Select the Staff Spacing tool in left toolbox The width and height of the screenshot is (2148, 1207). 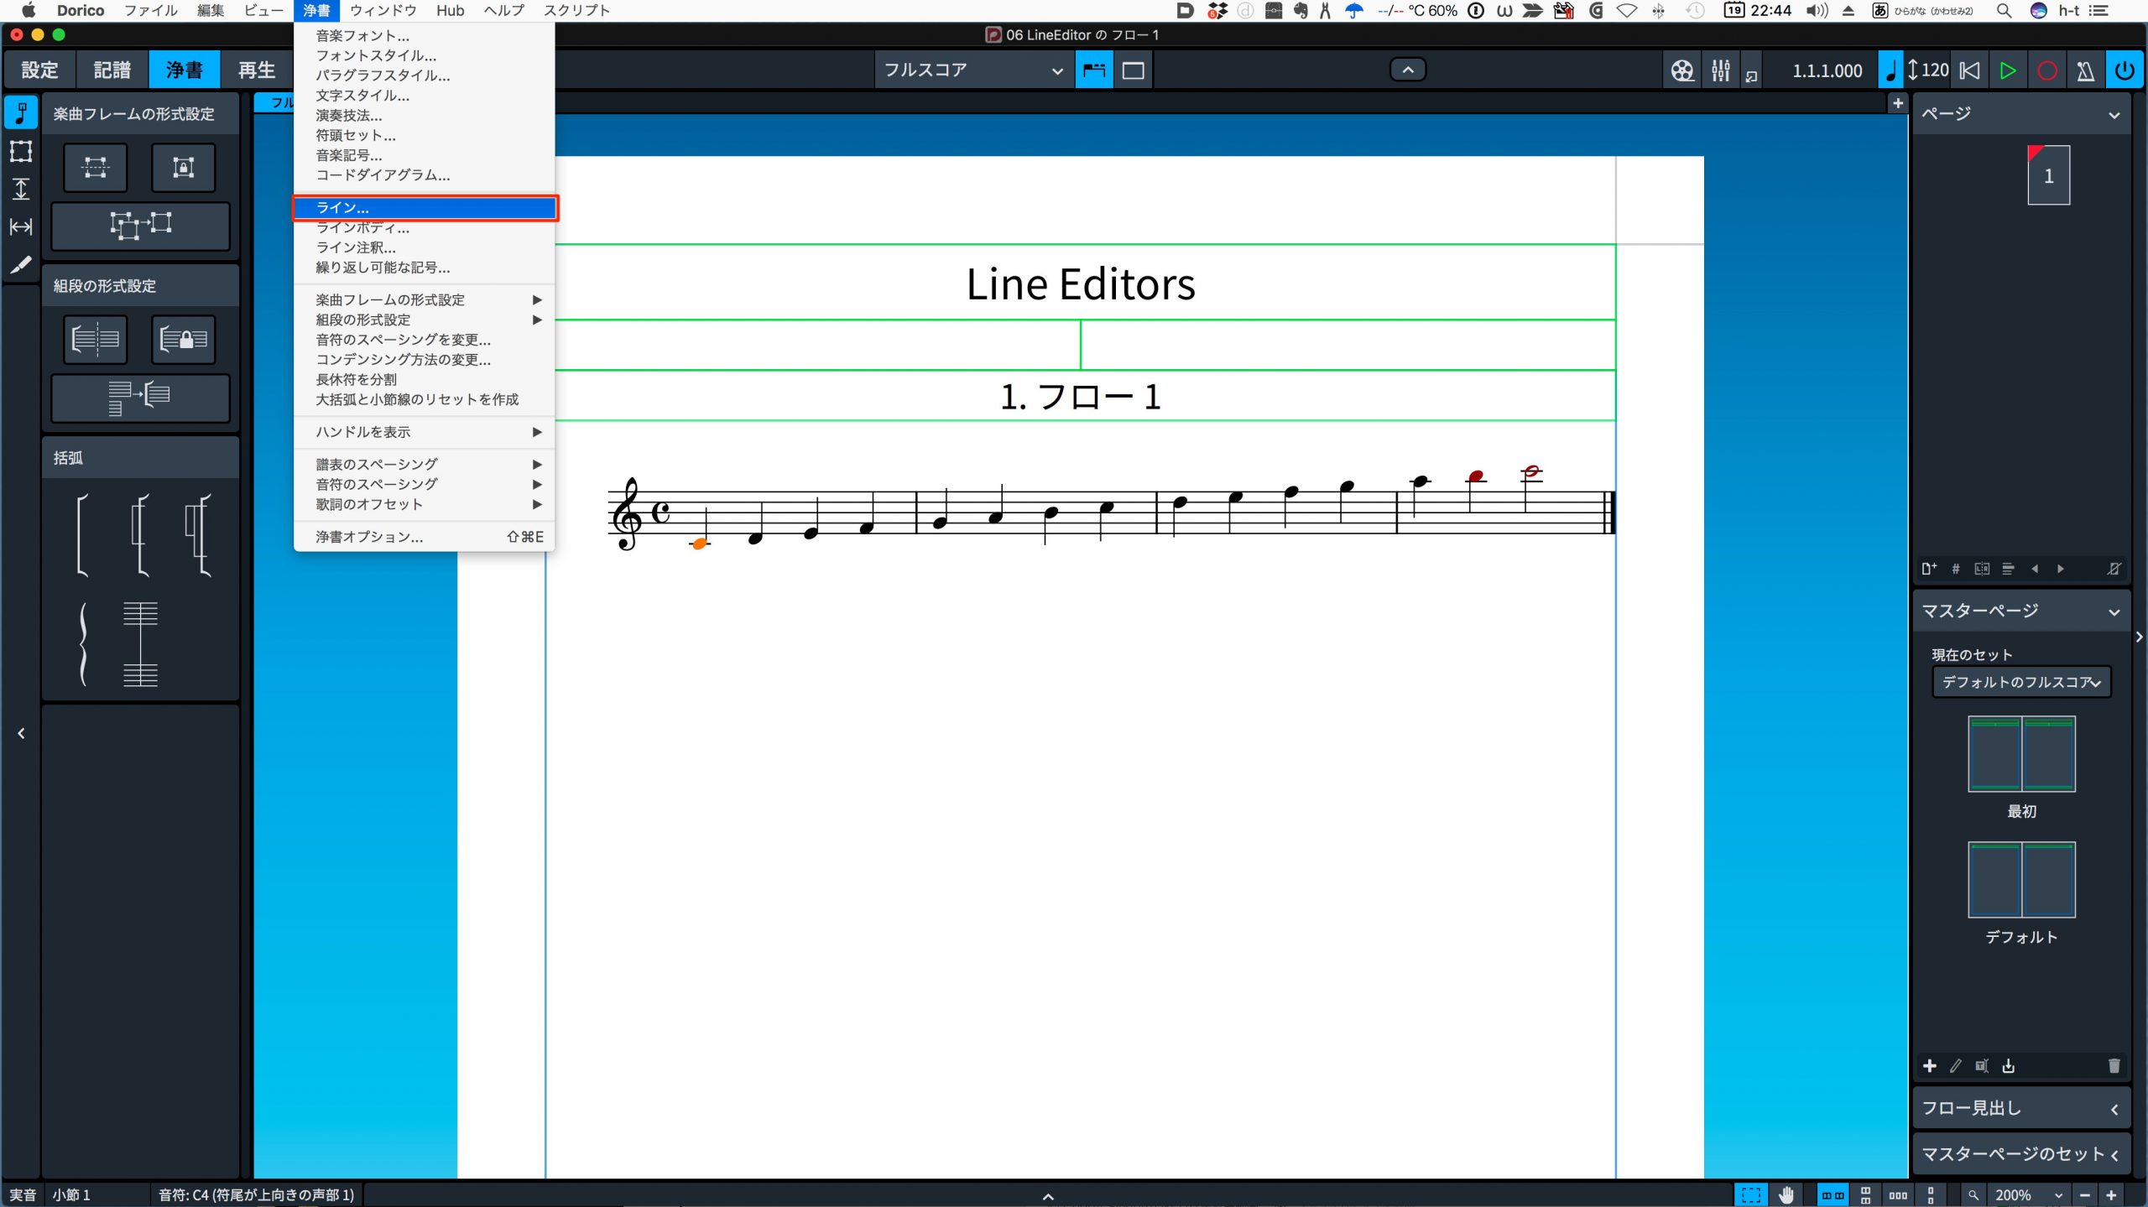(21, 189)
